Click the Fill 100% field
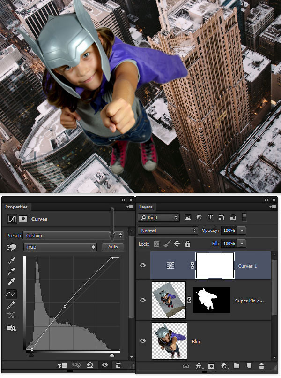 [x=229, y=244]
